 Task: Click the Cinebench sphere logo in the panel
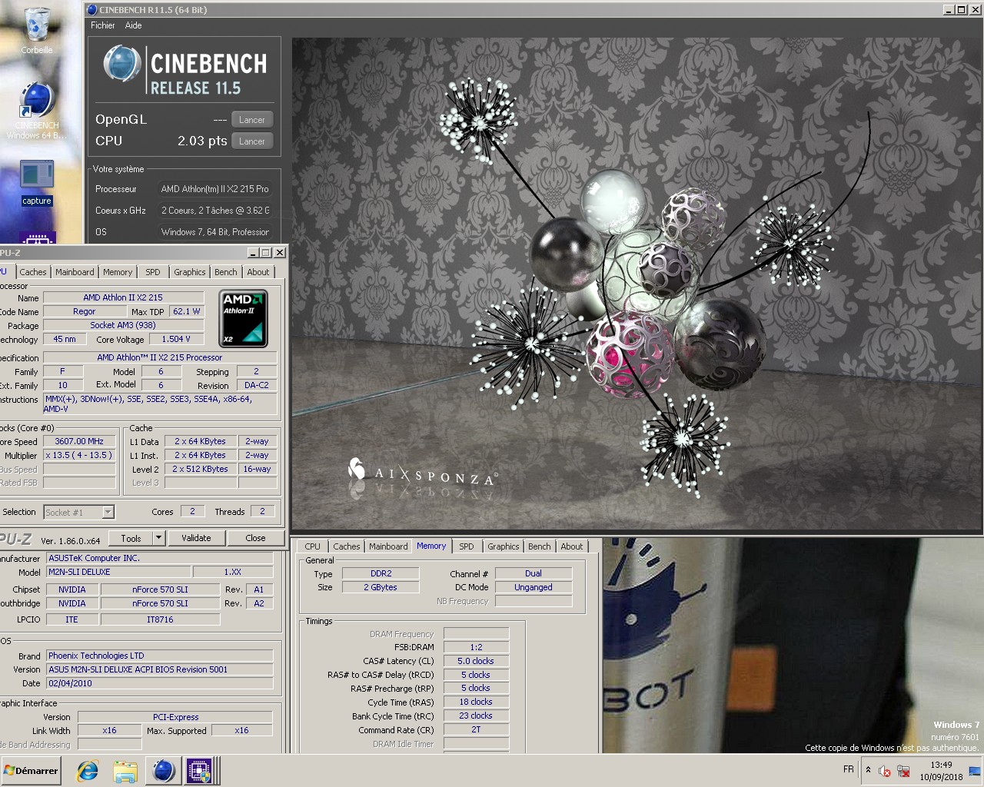tap(121, 64)
